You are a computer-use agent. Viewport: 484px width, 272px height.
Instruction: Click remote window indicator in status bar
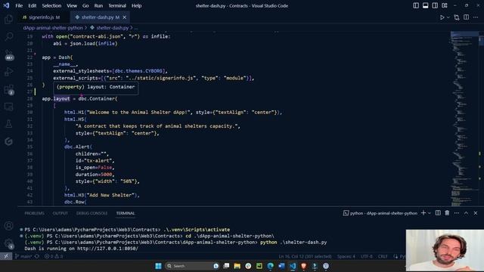click(x=6, y=256)
